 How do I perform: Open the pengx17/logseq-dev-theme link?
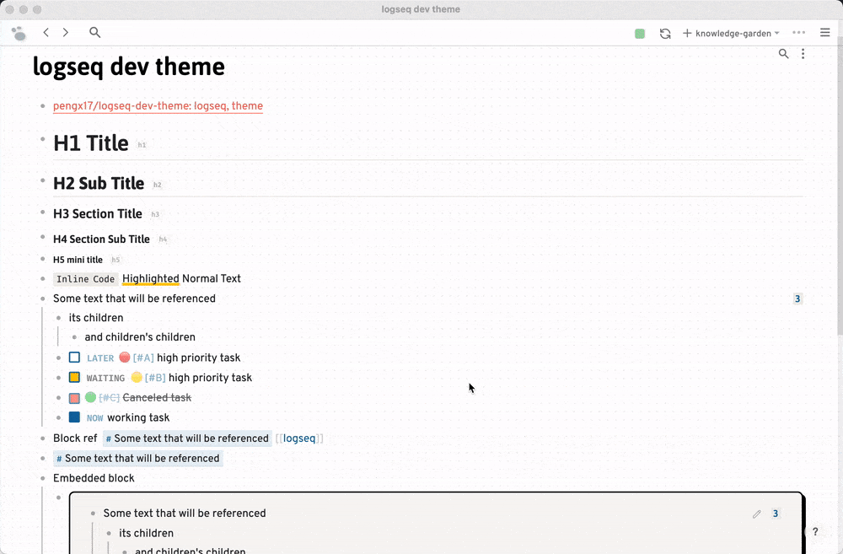click(x=158, y=106)
